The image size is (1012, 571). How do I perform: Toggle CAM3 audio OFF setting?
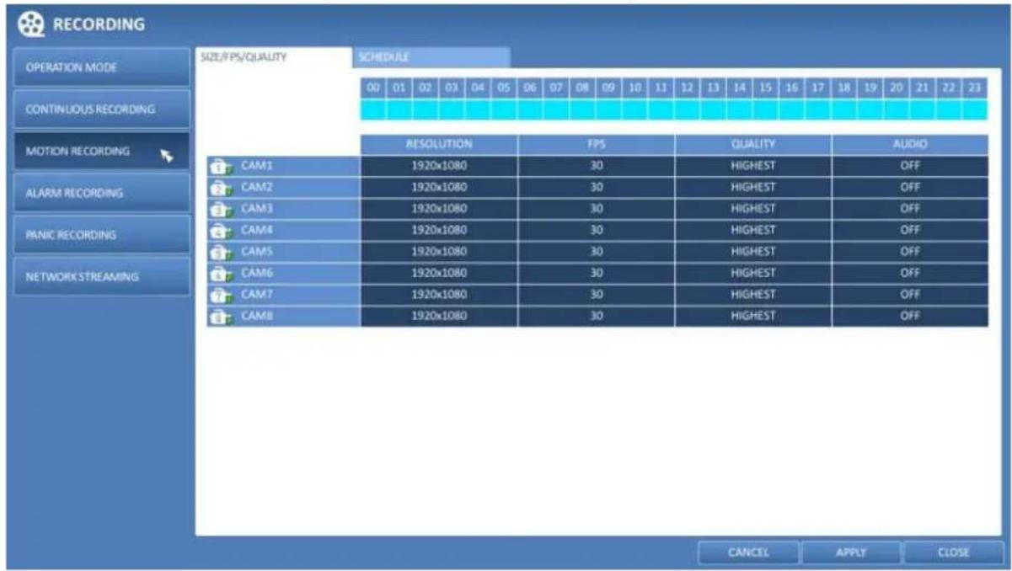pos(910,209)
